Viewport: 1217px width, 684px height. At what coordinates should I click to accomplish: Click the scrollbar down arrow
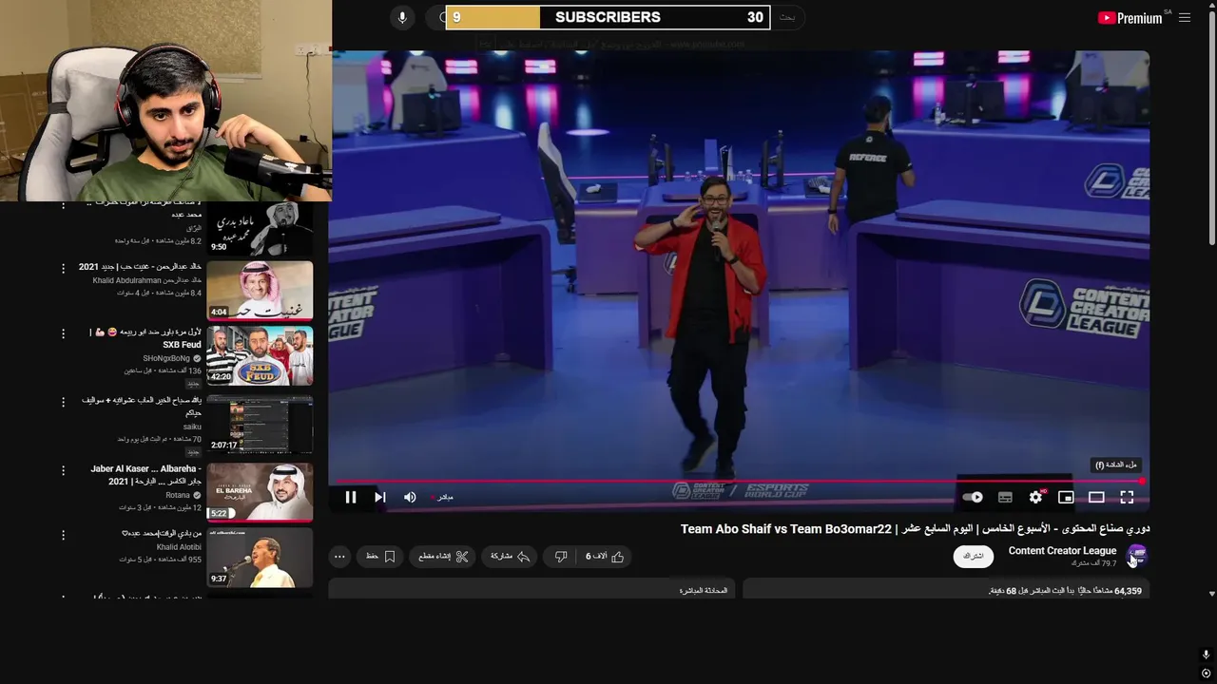point(1211,594)
